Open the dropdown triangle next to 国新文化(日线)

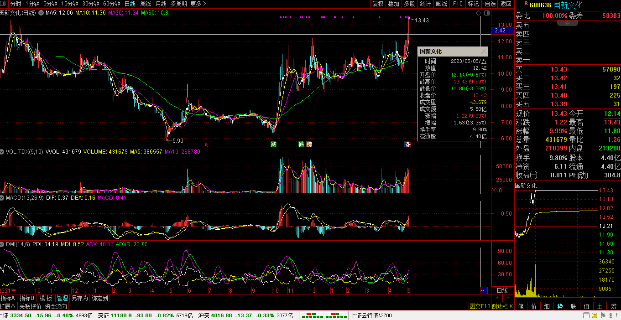(x=42, y=13)
